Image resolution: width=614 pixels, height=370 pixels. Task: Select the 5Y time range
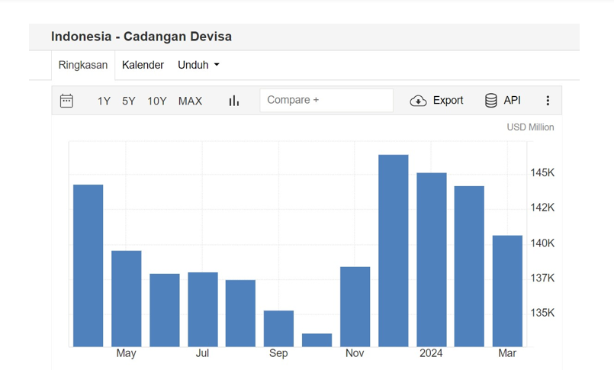129,101
